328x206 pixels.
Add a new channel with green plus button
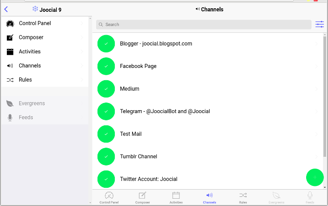315,177
